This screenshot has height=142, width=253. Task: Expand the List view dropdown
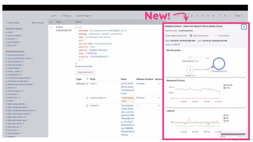click(53, 16)
